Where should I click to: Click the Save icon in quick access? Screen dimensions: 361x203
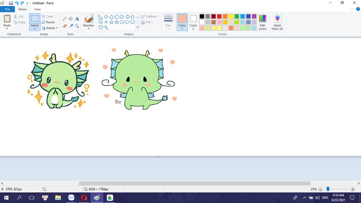tap(11, 3)
